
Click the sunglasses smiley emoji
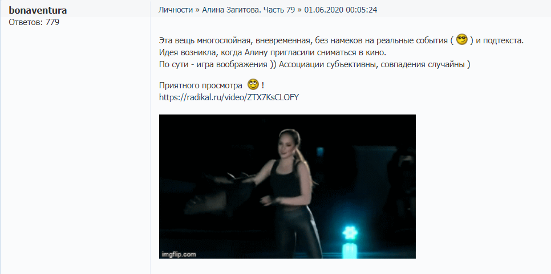462,39
